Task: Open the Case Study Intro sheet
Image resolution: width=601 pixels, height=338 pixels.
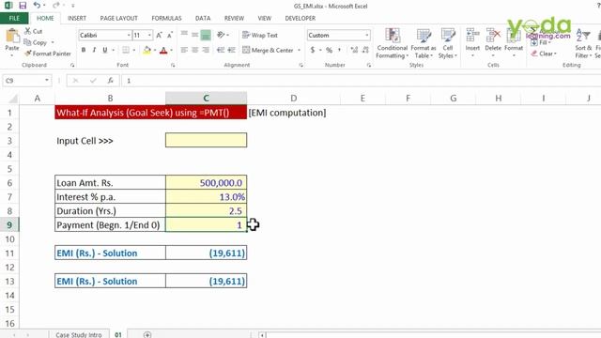Action: point(79,334)
